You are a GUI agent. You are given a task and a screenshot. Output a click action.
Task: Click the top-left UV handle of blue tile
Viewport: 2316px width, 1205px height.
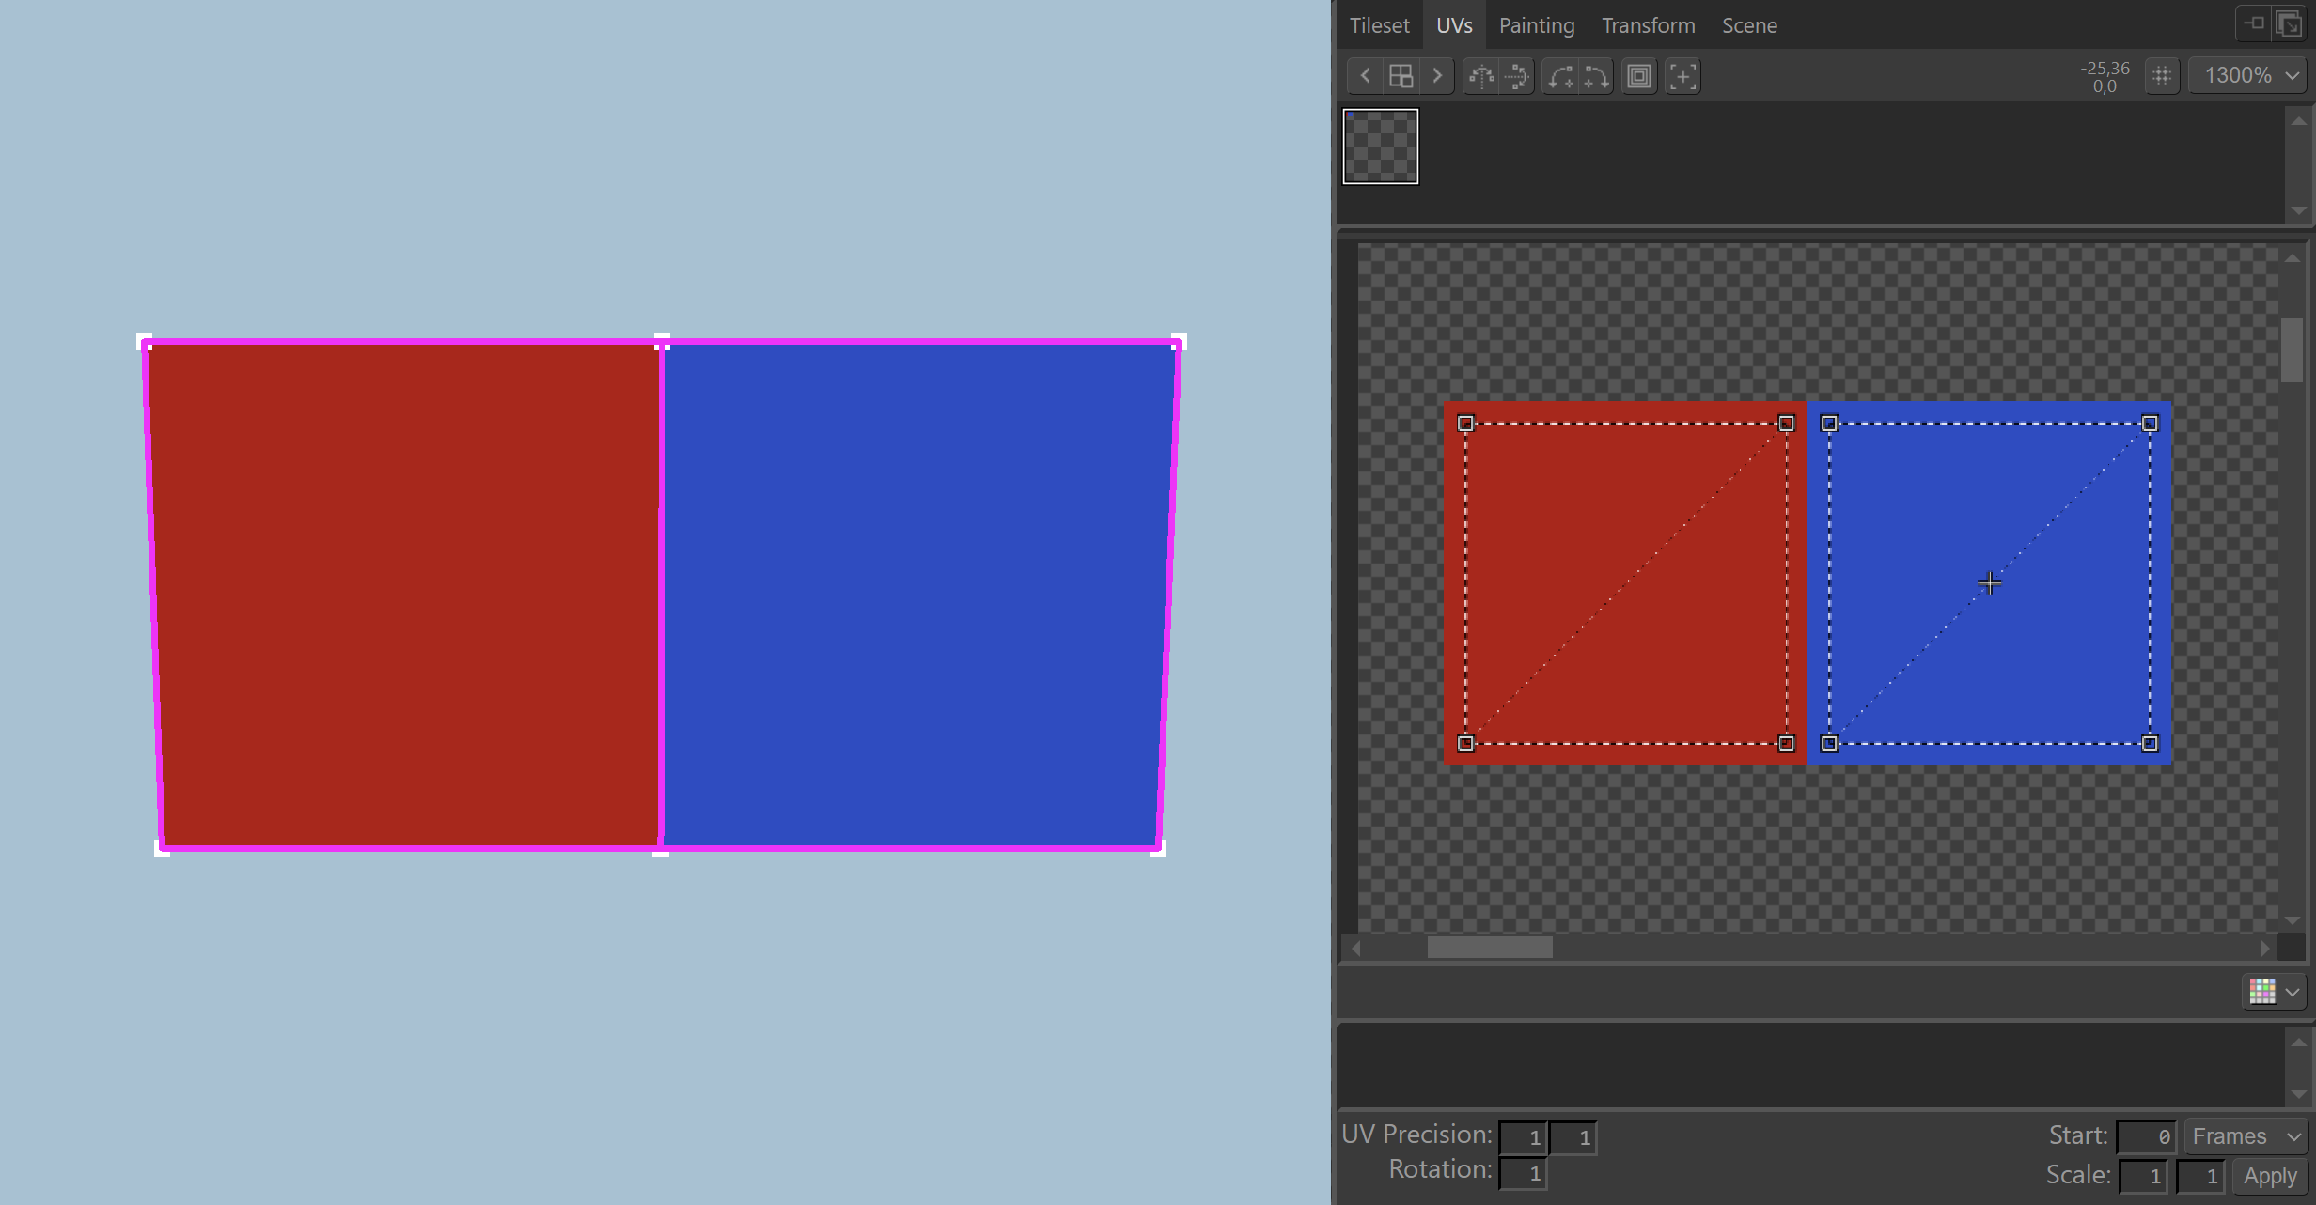click(x=1829, y=424)
